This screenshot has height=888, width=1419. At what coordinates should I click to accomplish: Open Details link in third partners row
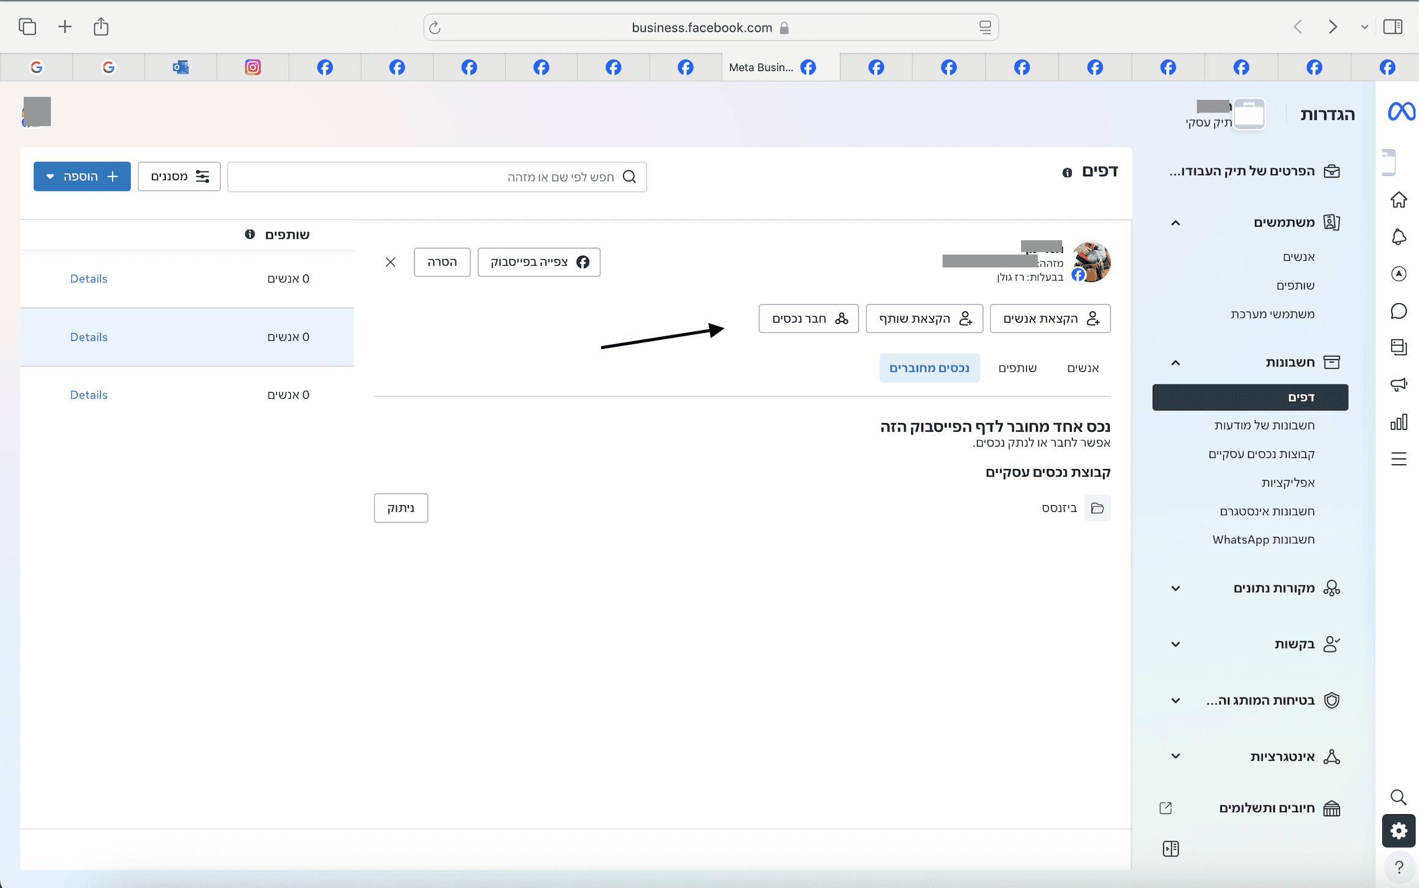tap(89, 395)
